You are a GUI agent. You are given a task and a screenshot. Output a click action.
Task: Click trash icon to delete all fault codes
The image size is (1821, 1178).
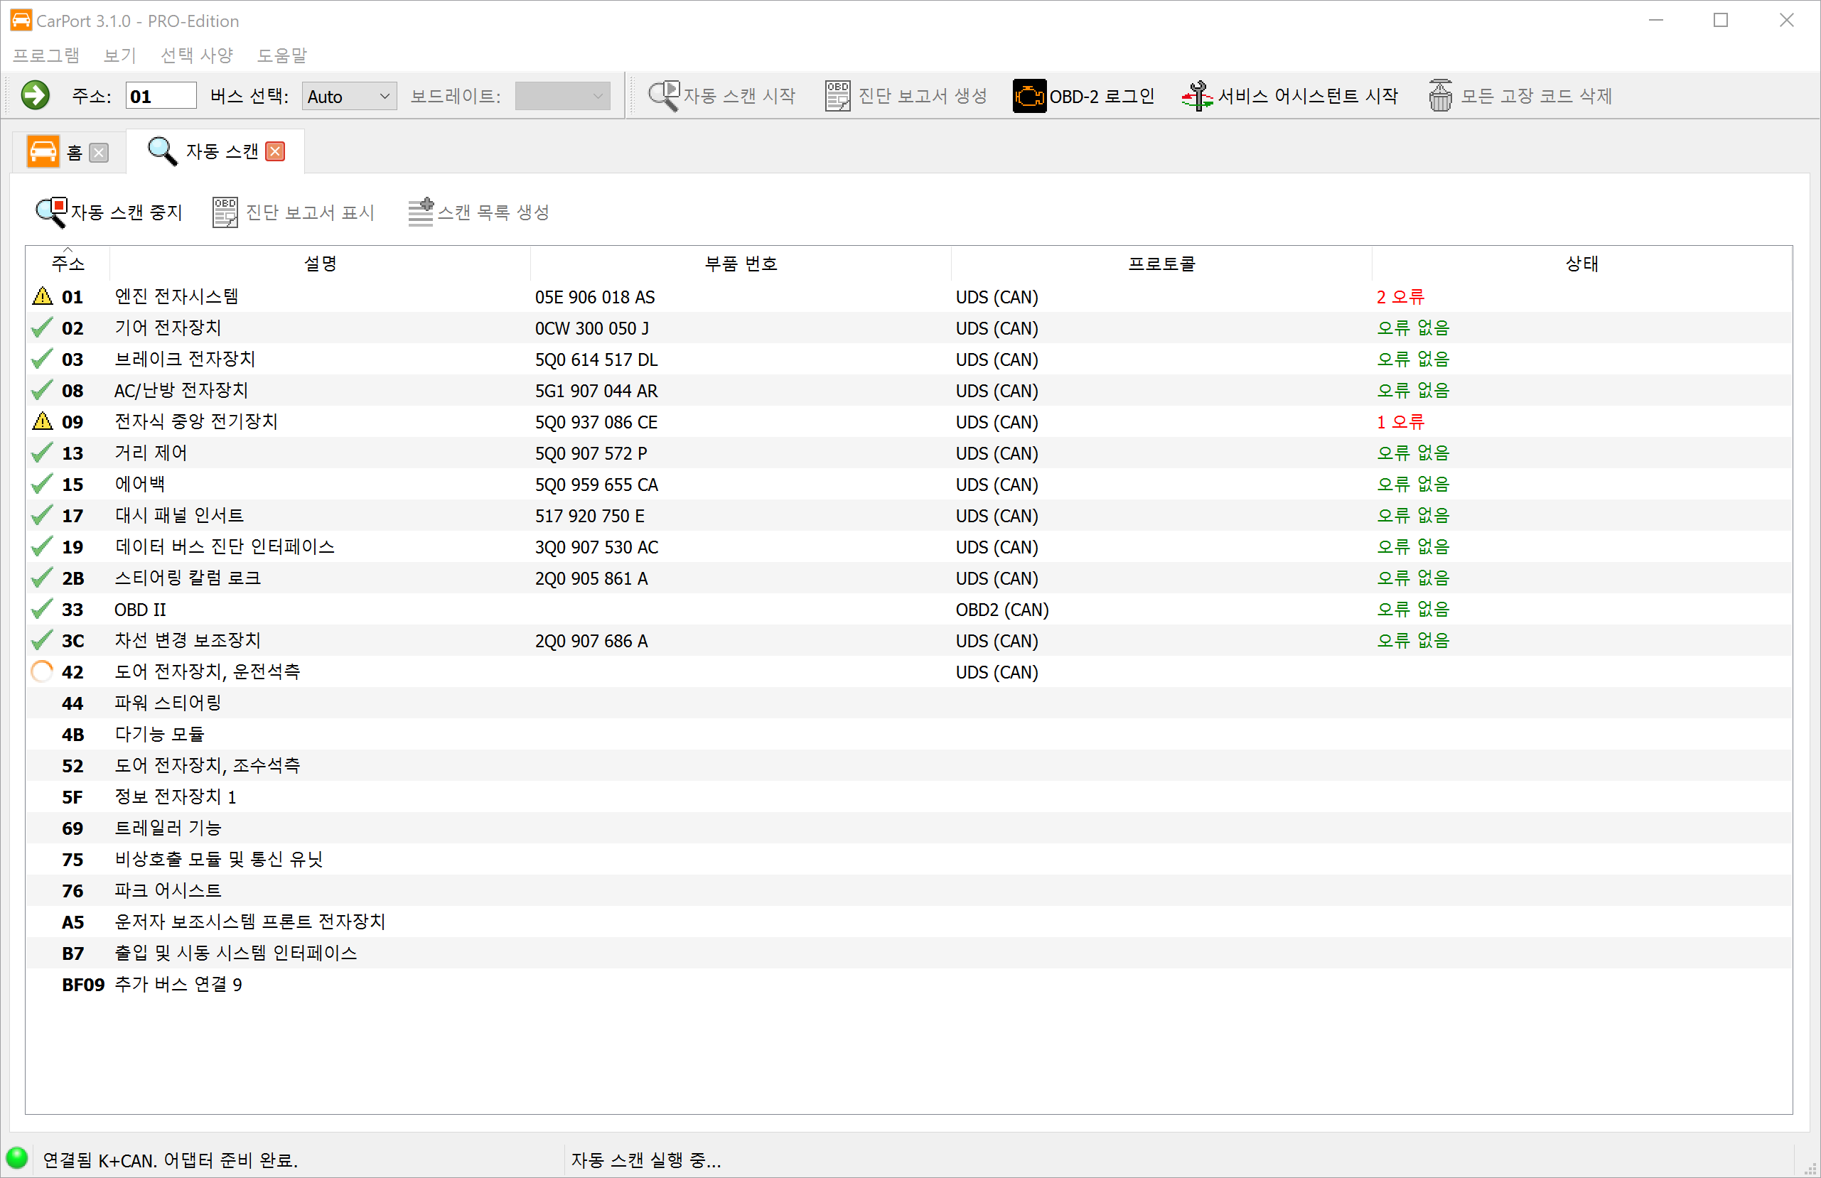coord(1440,96)
